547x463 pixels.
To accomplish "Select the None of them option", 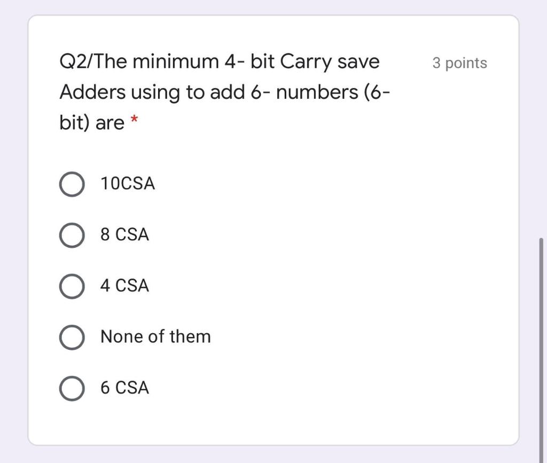I will 72,337.
